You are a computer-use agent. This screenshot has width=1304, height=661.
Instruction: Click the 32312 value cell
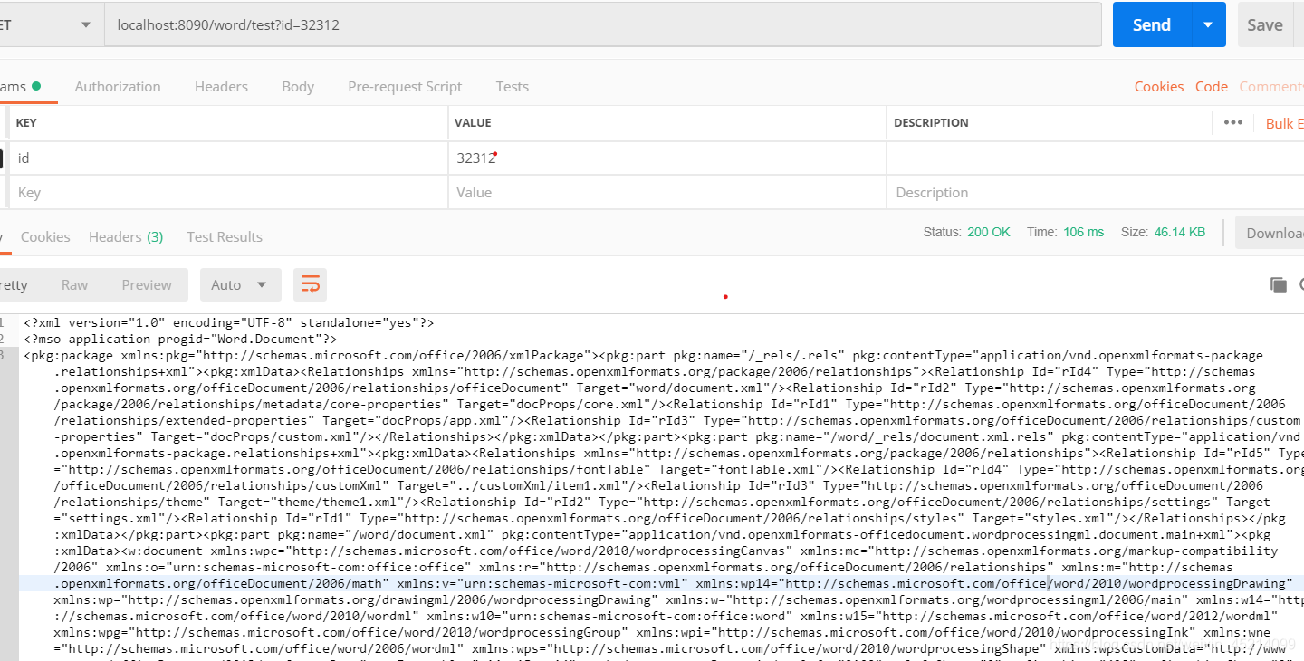[667, 158]
